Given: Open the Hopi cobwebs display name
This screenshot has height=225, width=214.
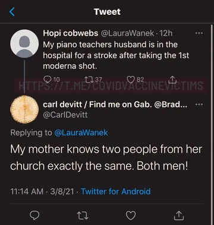Looking at the screenshot, I should point(71,33).
